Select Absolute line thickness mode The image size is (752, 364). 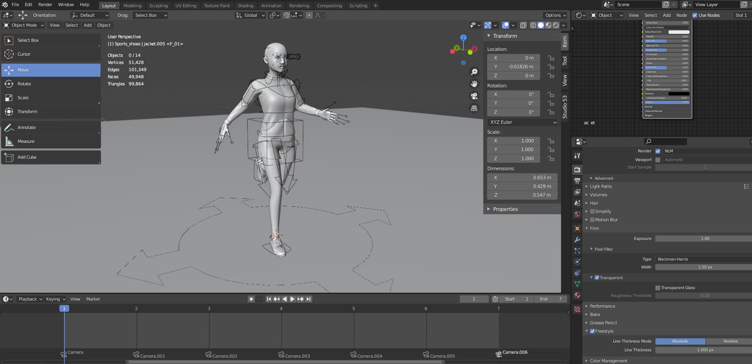click(x=680, y=341)
